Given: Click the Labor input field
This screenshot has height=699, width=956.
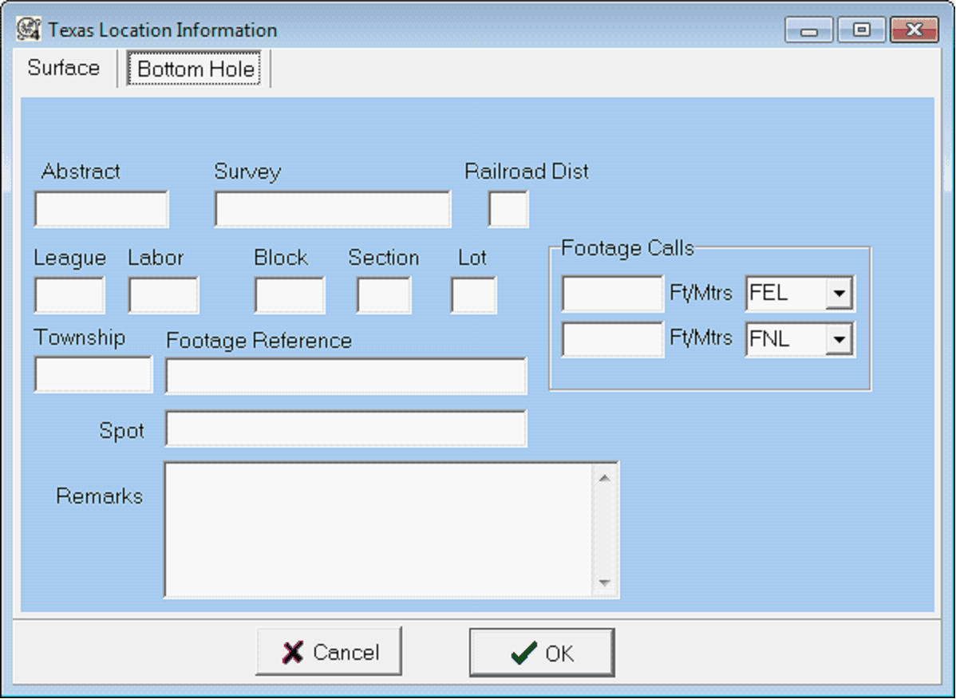Looking at the screenshot, I should tap(163, 296).
